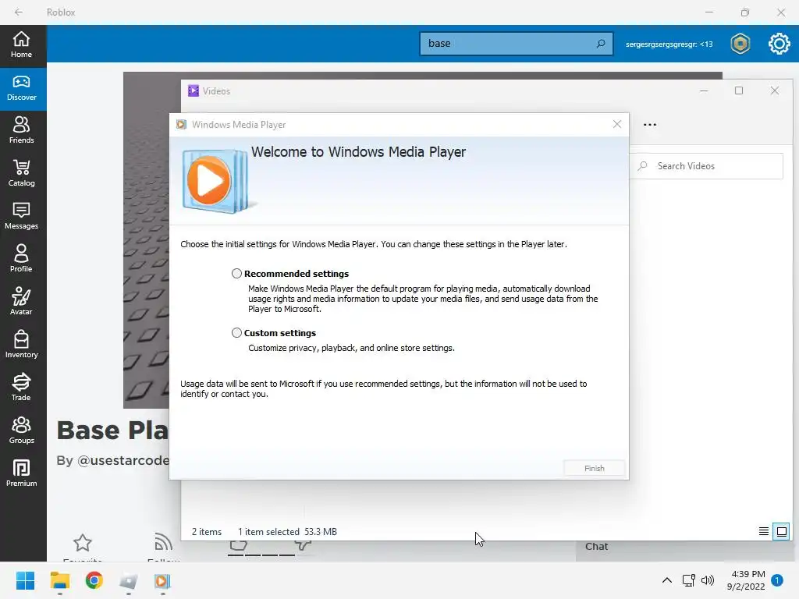Open Roblox from the taskbar
The height and width of the screenshot is (599, 799).
tap(129, 580)
